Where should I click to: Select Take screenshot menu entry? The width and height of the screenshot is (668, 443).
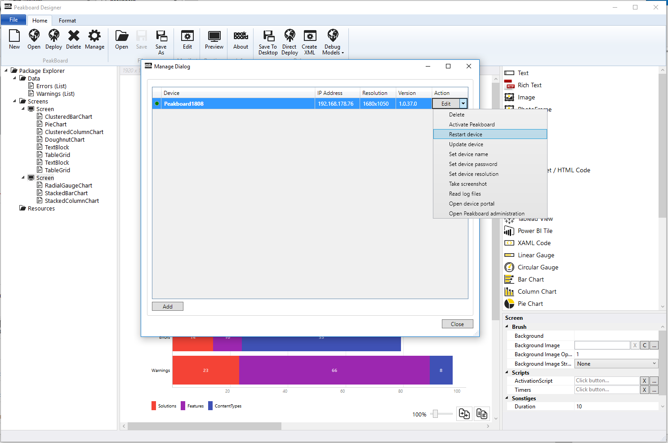click(x=468, y=184)
